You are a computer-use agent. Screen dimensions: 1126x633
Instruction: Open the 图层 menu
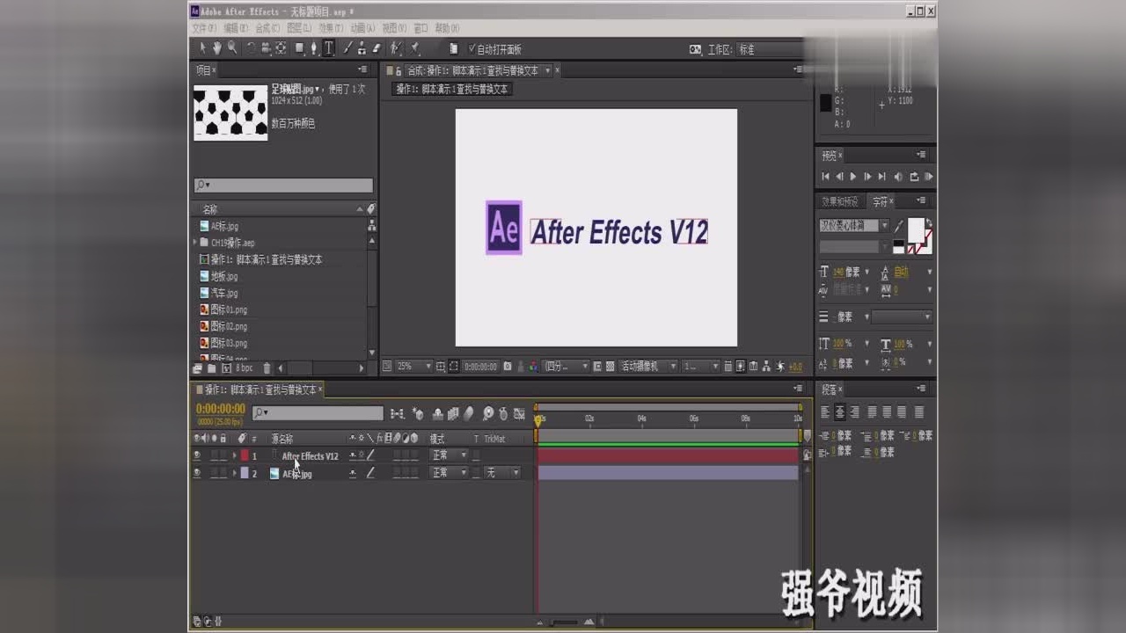[299, 28]
